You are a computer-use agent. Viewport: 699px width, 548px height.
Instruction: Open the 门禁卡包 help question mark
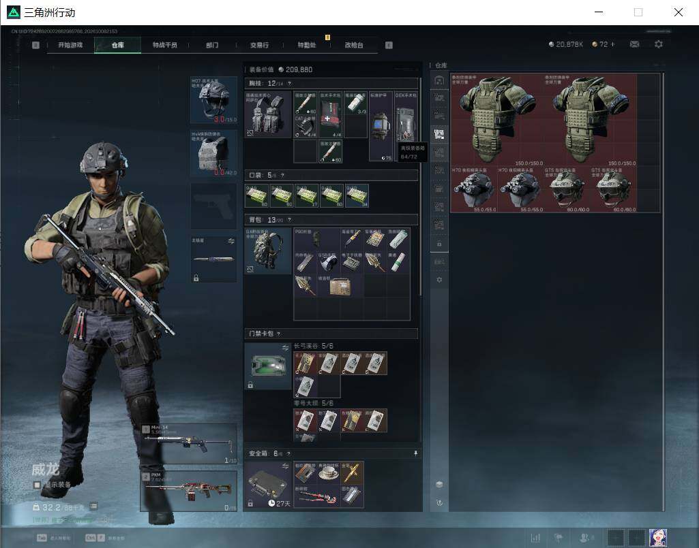point(279,334)
